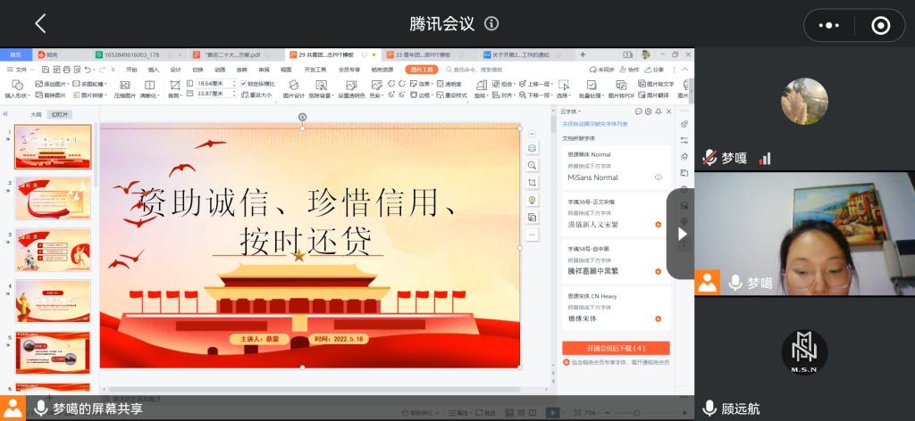915x421 pixels.
Task: Open the meeting info icon beside 腾讯会议
Action: tap(491, 24)
